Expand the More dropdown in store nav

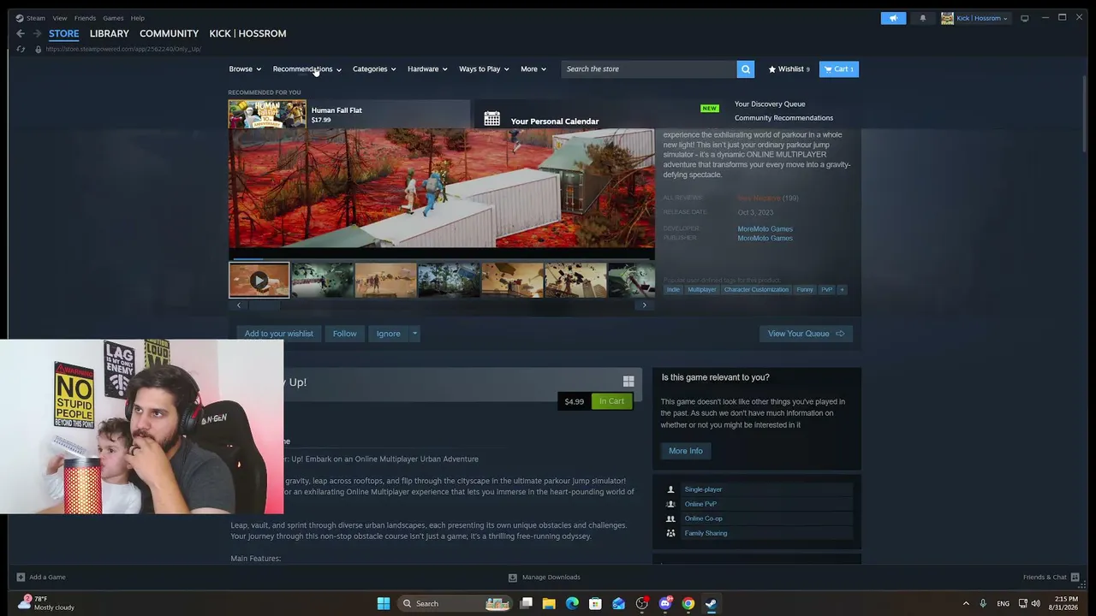point(533,69)
